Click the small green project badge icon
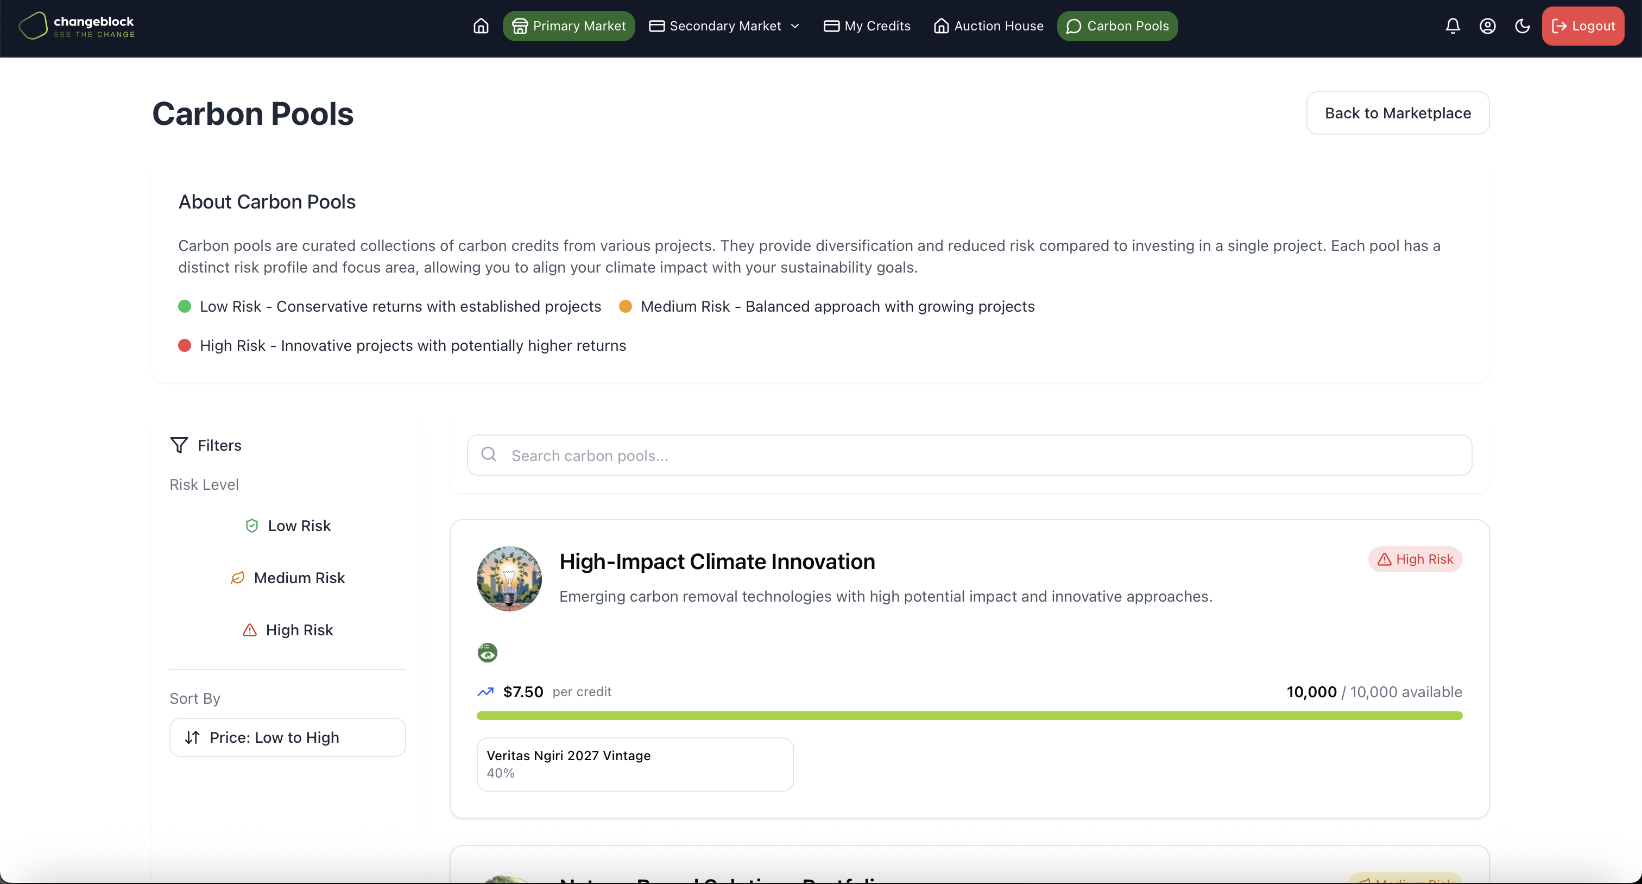 pyautogui.click(x=488, y=653)
